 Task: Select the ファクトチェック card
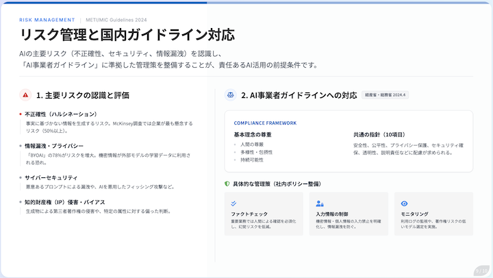[x=264, y=214]
